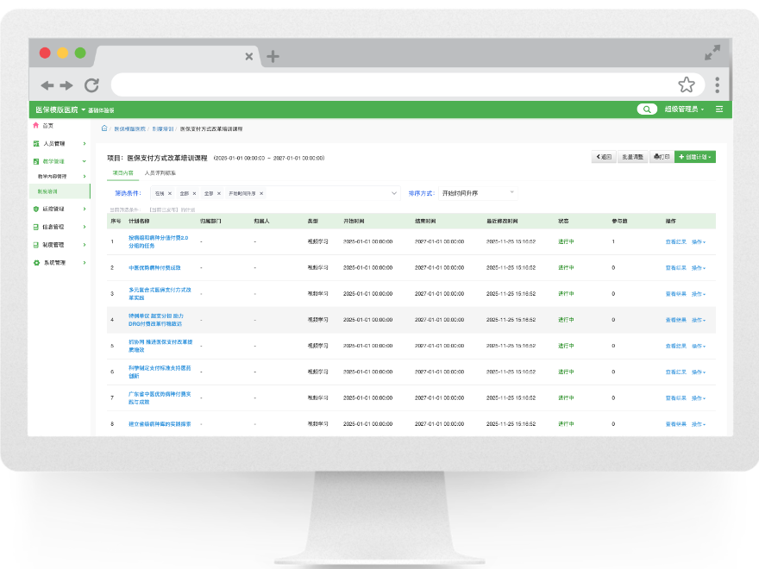Expand the filter conditions dropdown arrow
Viewport: 759px width, 569px height.
coord(394,193)
